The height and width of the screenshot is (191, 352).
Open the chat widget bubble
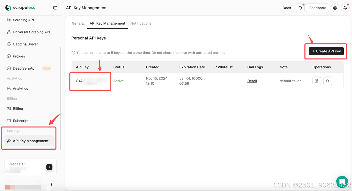(342, 182)
